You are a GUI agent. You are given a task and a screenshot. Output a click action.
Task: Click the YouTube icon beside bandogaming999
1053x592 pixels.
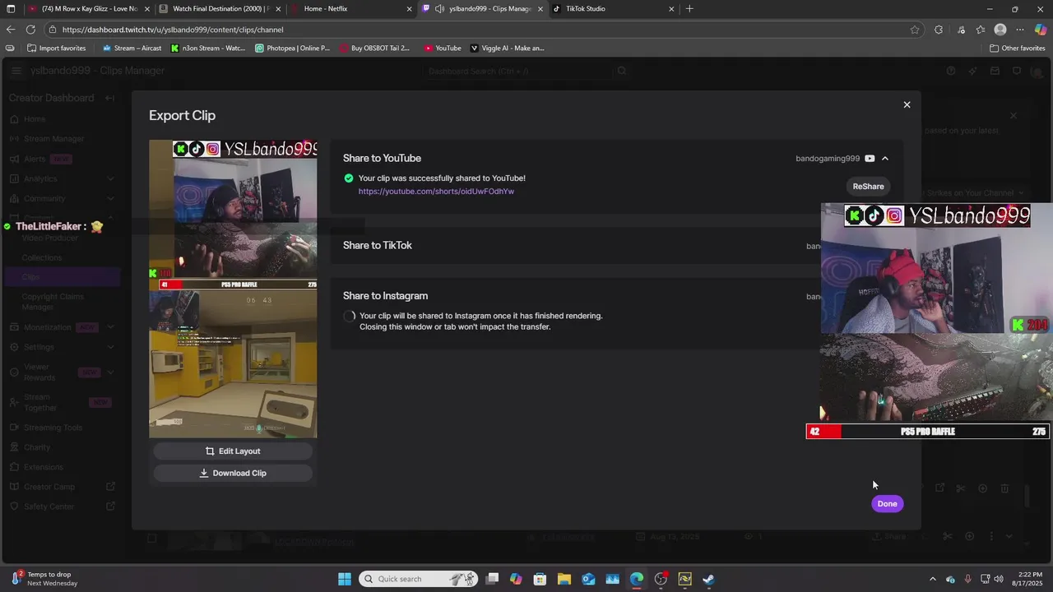pos(870,159)
